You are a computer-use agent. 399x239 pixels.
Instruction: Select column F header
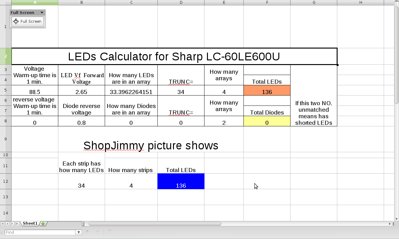267,2
